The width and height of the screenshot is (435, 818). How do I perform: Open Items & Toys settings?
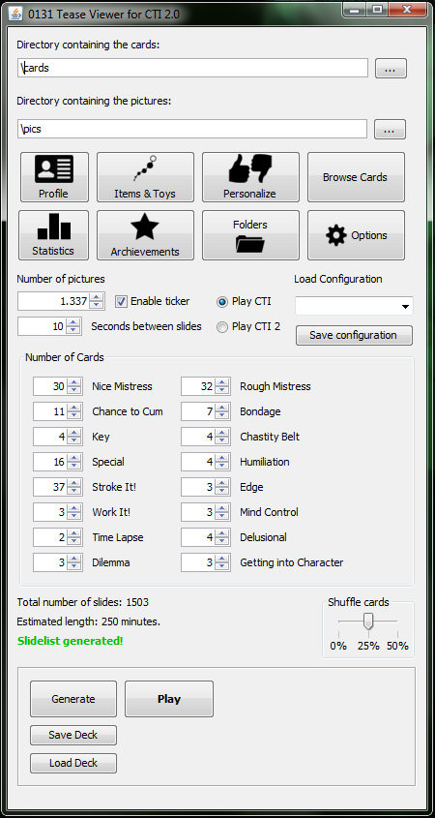point(145,177)
